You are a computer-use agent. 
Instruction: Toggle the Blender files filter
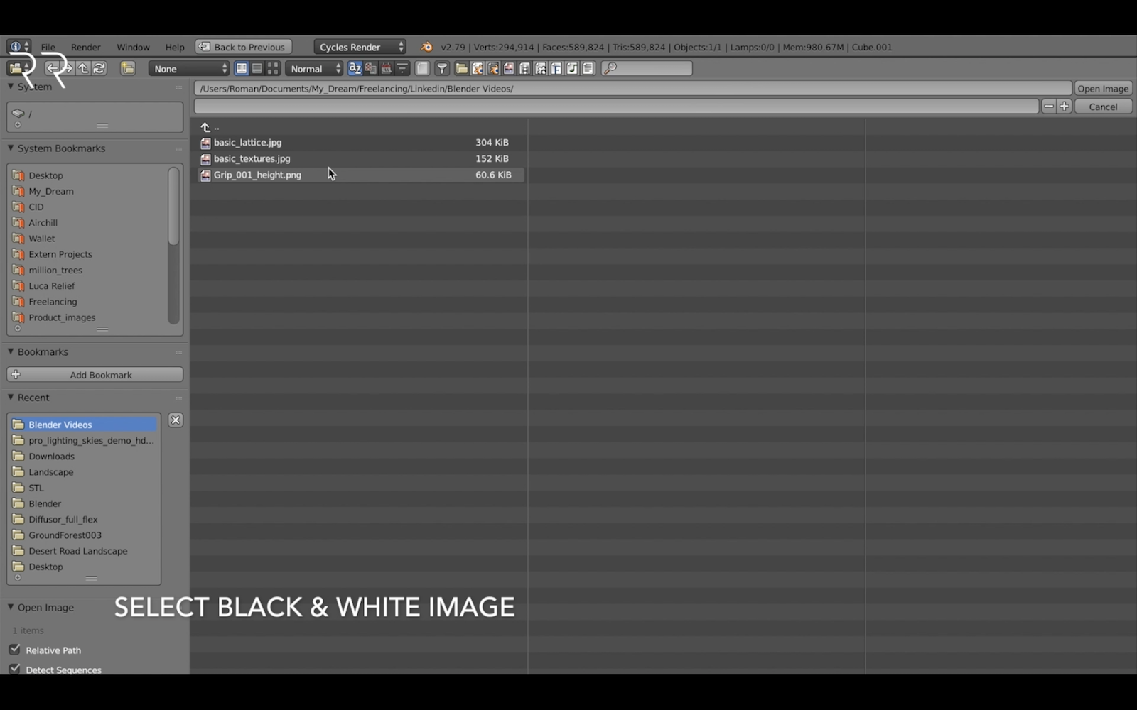(478, 68)
